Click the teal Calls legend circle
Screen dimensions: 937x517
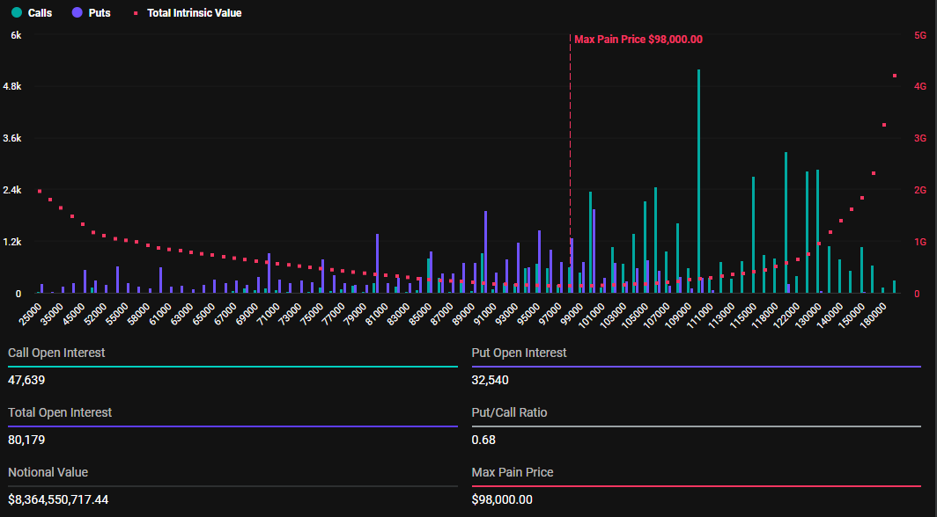[x=15, y=13]
